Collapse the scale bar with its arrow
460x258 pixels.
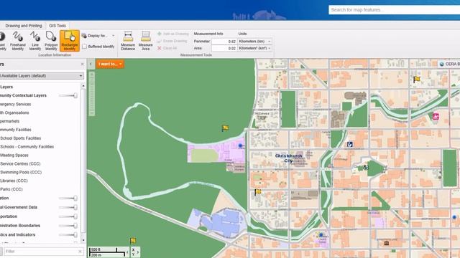[x=127, y=252]
